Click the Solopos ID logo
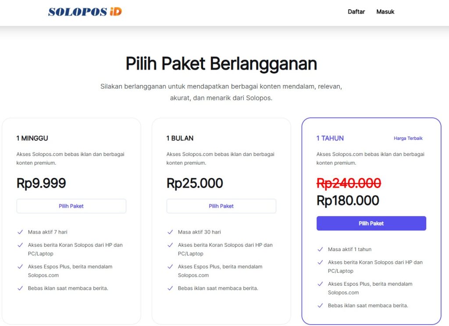Viewport: 449px width, 326px height. [x=85, y=12]
